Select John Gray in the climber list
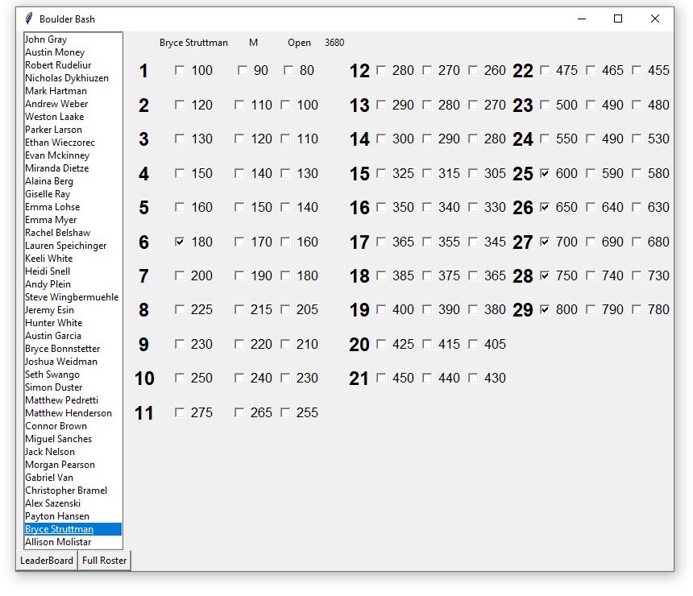The width and height of the screenshot is (693, 596). click(46, 39)
